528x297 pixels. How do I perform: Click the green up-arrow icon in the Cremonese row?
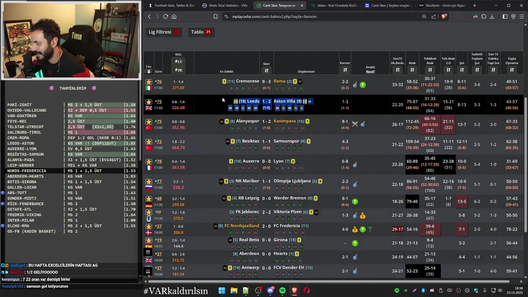(363, 85)
